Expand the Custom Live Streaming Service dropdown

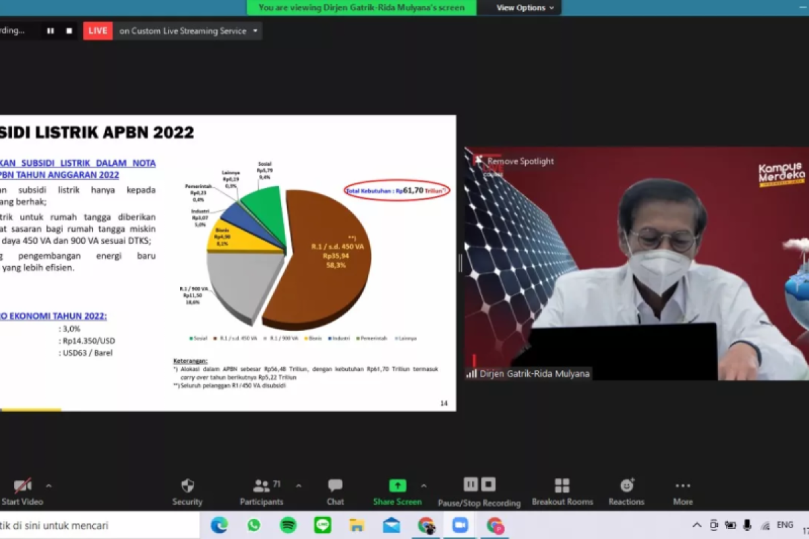[255, 31]
